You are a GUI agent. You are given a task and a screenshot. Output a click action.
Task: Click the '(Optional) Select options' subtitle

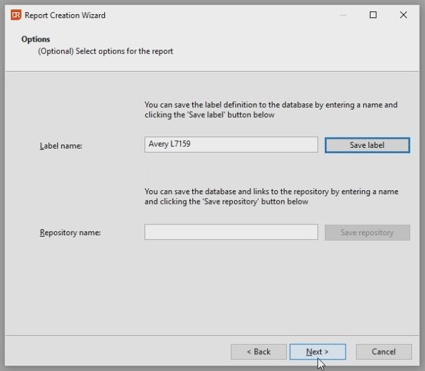tap(106, 51)
